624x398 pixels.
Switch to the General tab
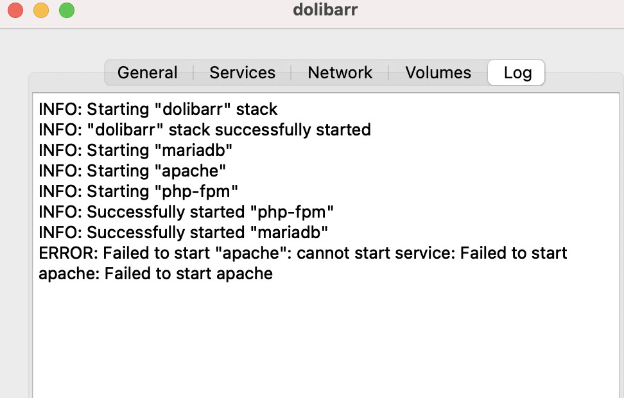tap(148, 73)
